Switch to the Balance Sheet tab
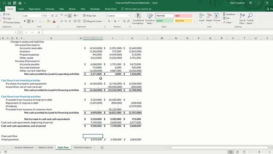 coord(46,148)
